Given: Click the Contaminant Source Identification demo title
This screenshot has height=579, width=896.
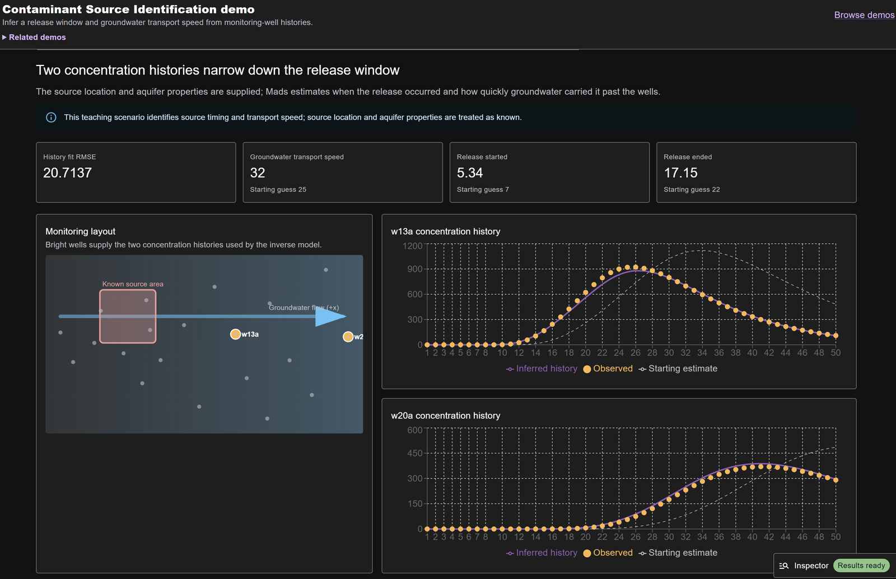Looking at the screenshot, I should tap(128, 10).
